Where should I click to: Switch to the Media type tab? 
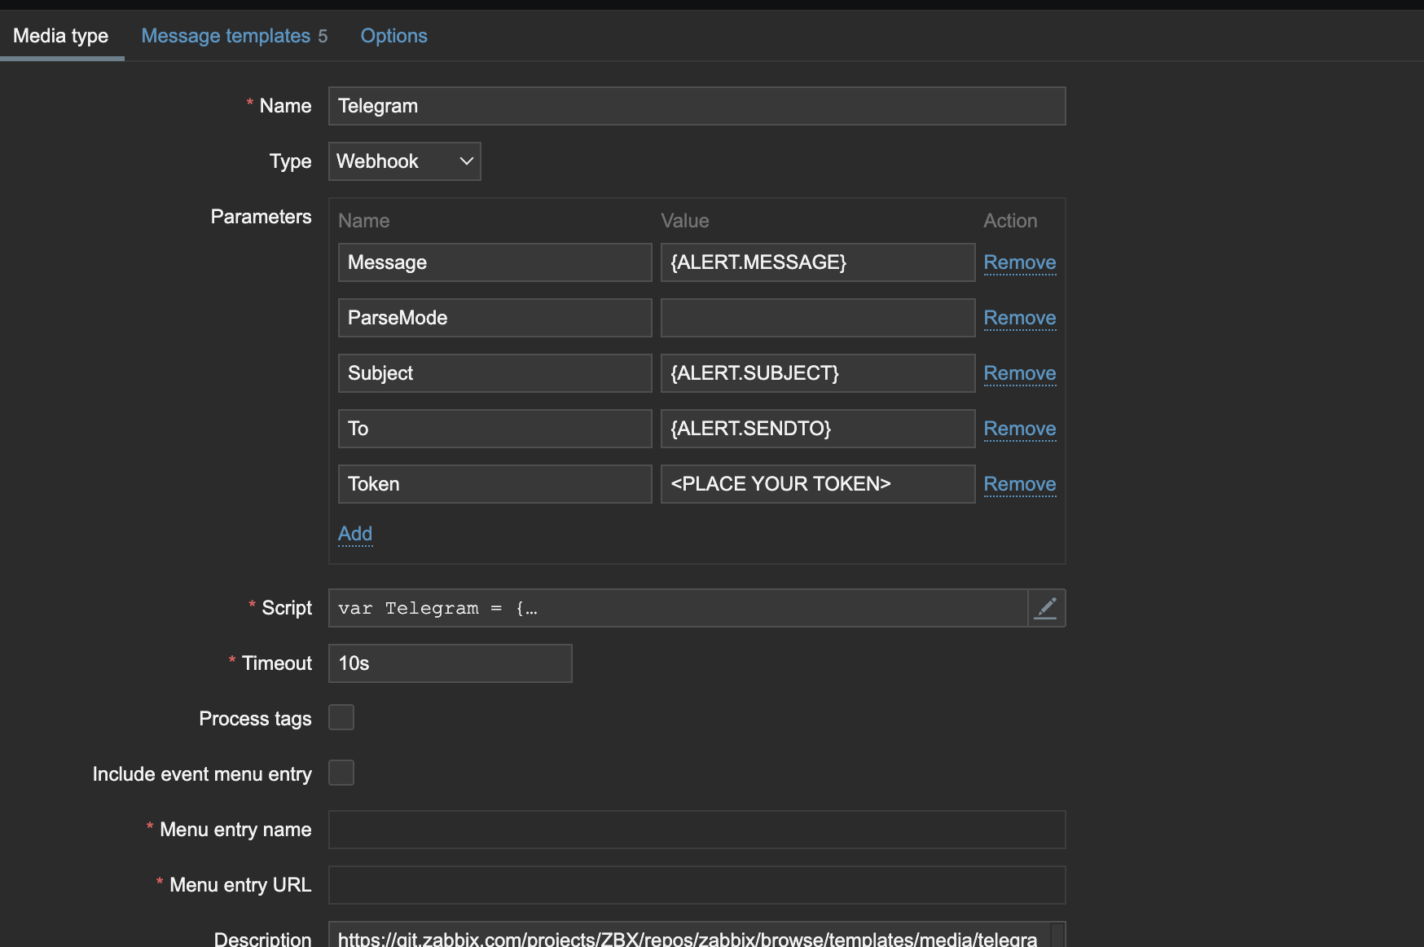(x=61, y=36)
